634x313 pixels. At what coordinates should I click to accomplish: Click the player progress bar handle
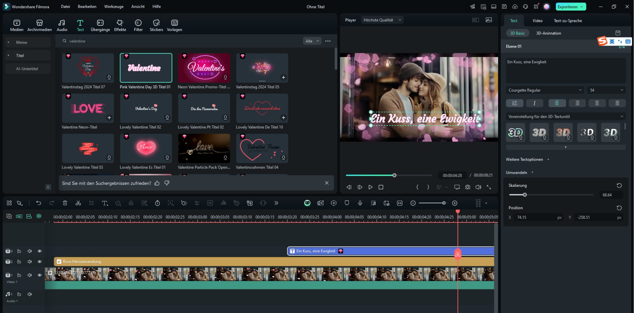point(394,175)
